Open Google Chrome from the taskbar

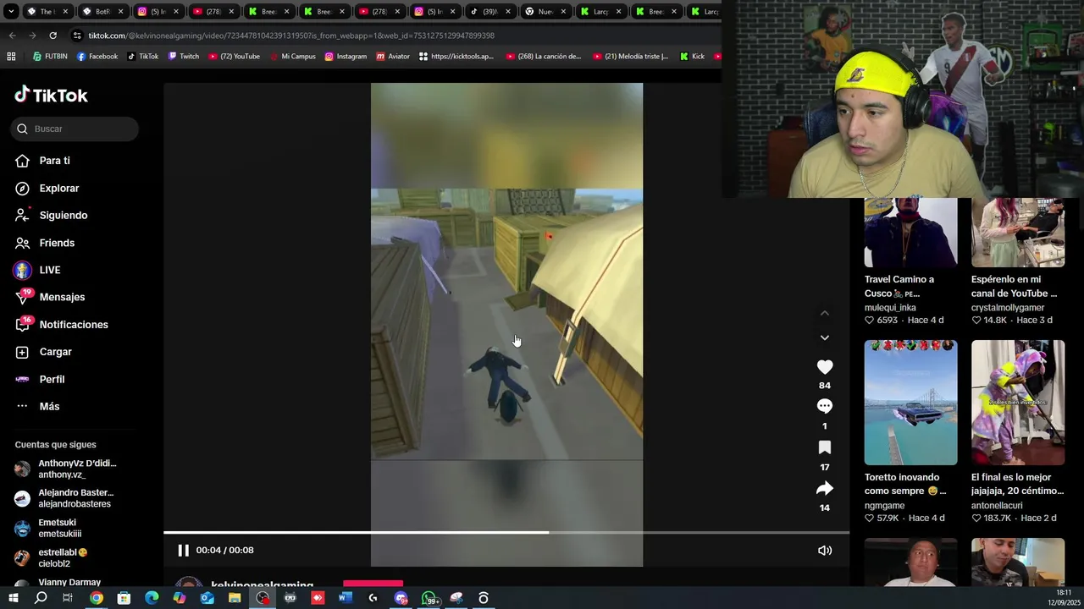pyautogui.click(x=97, y=598)
